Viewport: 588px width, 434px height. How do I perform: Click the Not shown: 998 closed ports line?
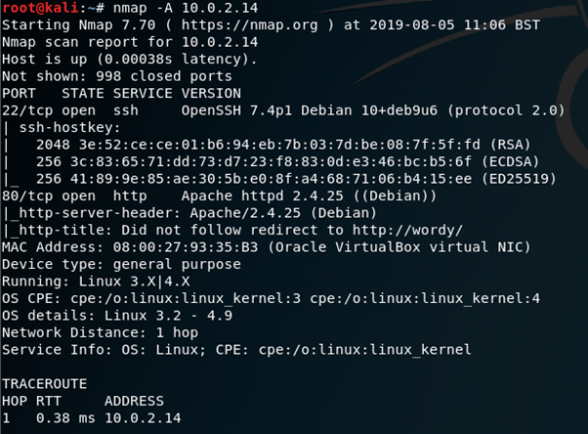[x=117, y=77]
